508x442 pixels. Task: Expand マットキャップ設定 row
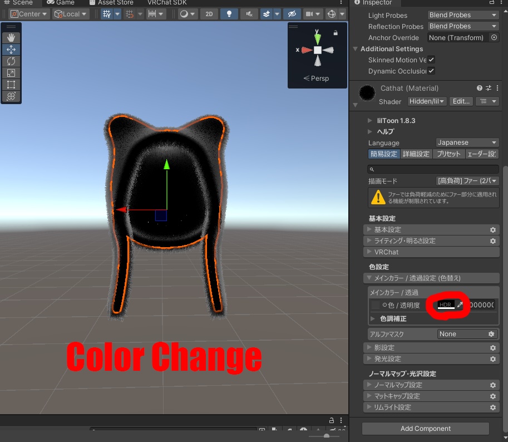[x=431, y=396]
